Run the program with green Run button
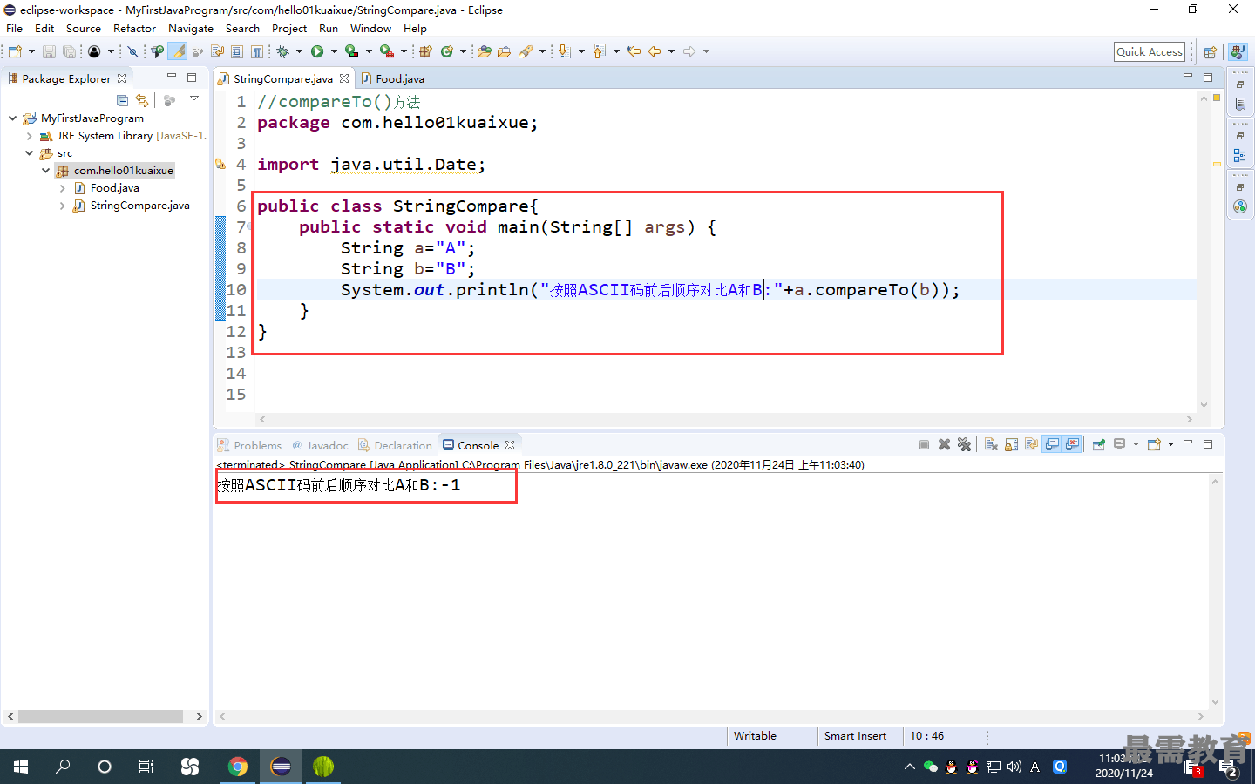 316,51
